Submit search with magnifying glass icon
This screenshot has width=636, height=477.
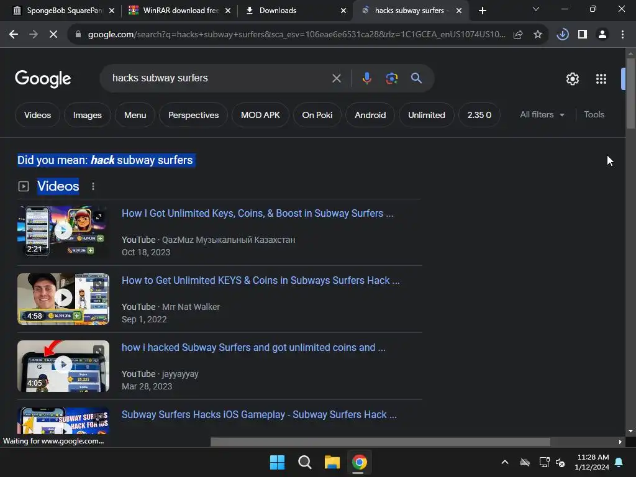point(416,78)
